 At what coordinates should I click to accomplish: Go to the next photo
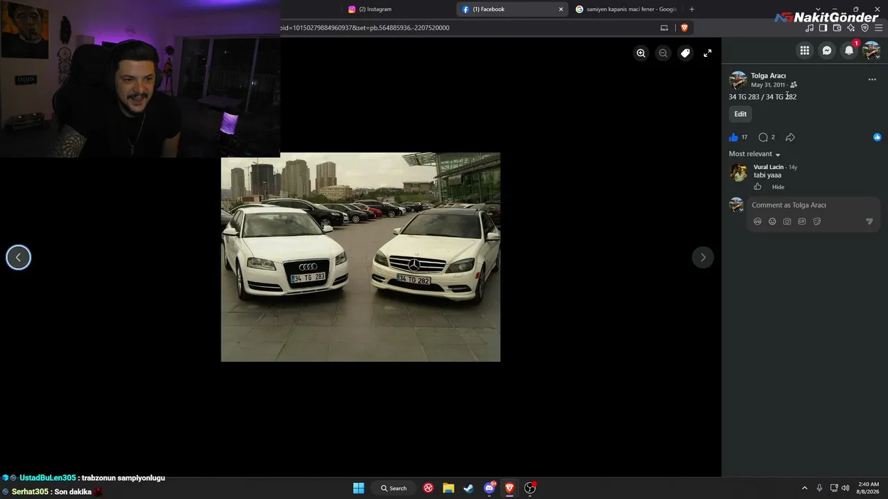[703, 257]
